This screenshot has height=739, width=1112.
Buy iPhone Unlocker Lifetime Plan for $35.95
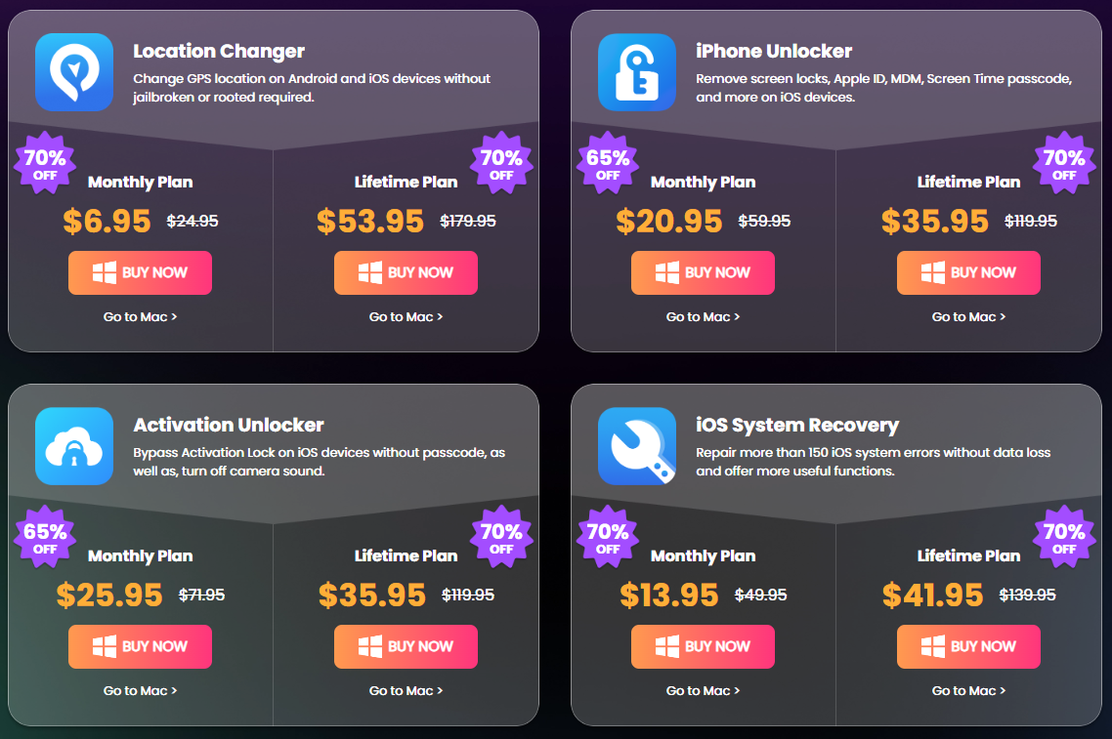(x=968, y=272)
